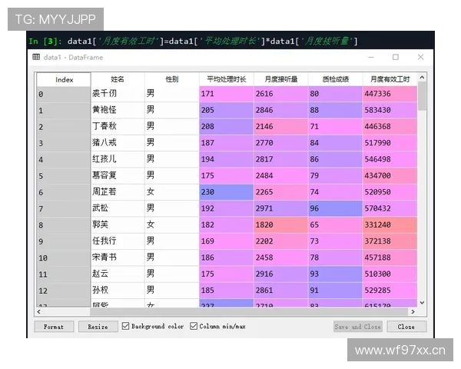Click the vertical scrollbar up arrow

[422, 78]
